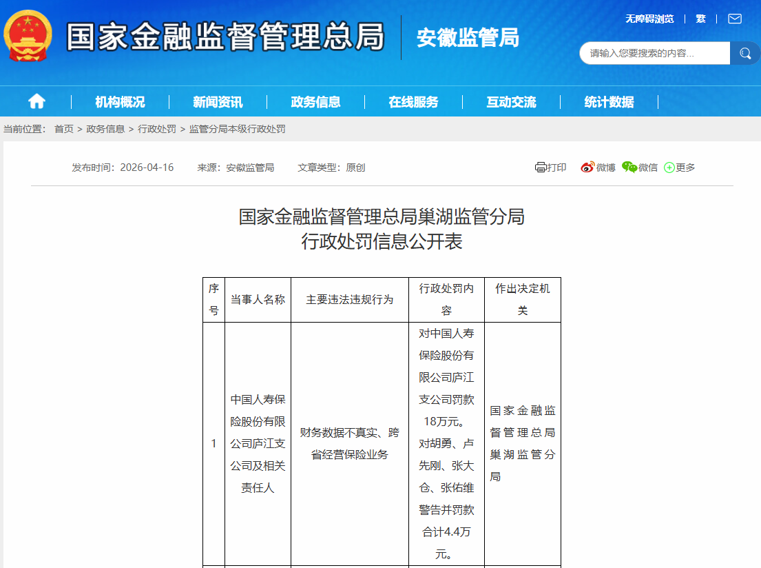Share via the WeChat icon
Image resolution: width=761 pixels, height=568 pixels.
(629, 168)
